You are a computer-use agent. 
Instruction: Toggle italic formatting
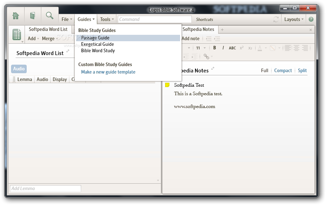click(x=223, y=48)
